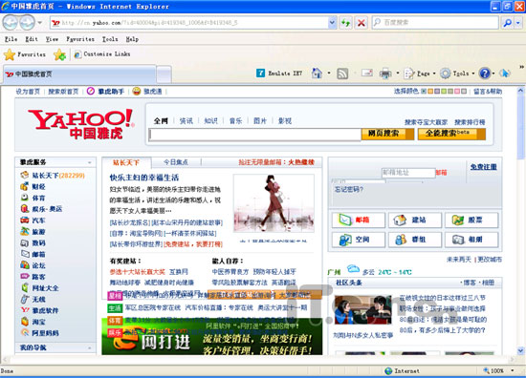Print the page with printer icon

(x=385, y=73)
